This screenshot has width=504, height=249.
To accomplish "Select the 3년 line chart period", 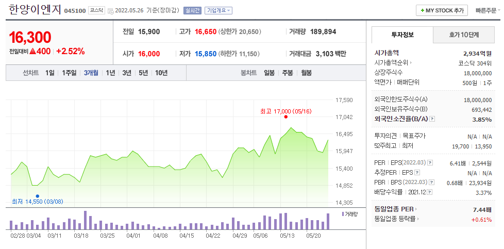I will pyautogui.click(x=127, y=73).
